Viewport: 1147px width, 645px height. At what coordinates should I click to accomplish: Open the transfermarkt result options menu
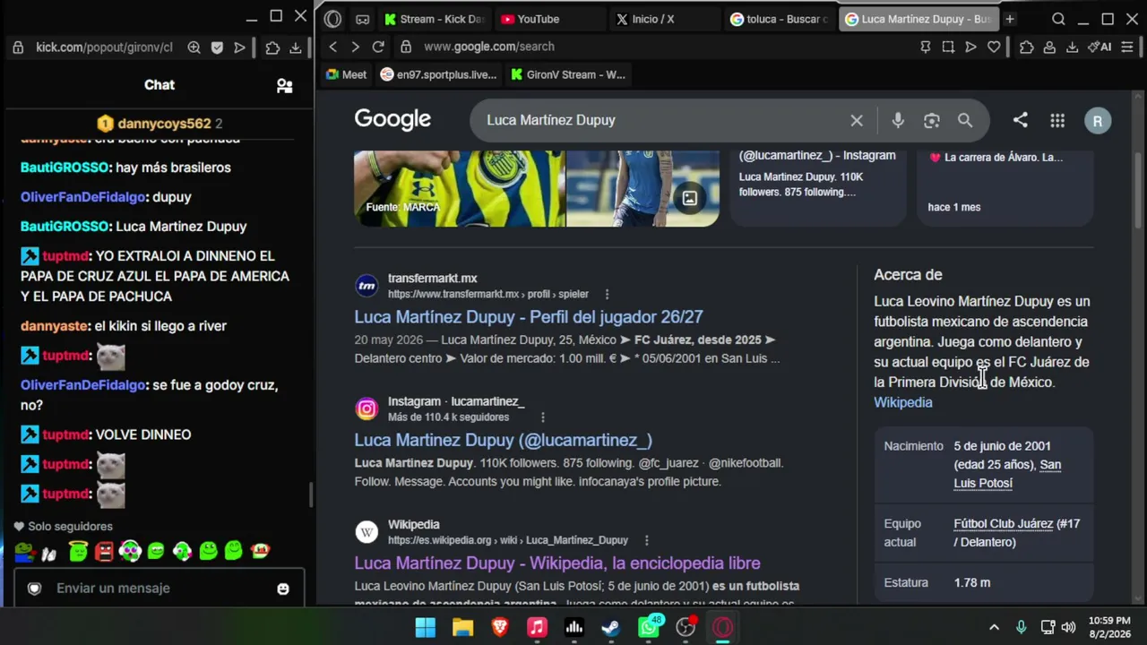pos(607,294)
